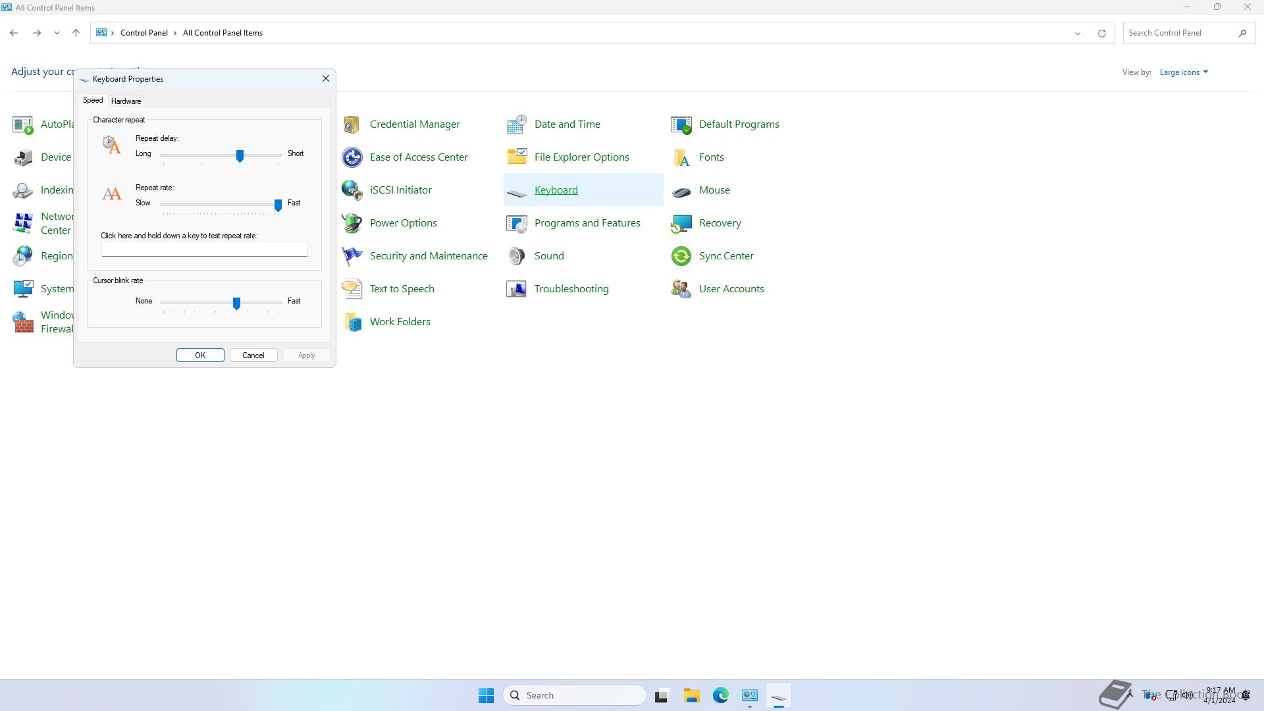Open the Credential Manager icon

tap(352, 124)
